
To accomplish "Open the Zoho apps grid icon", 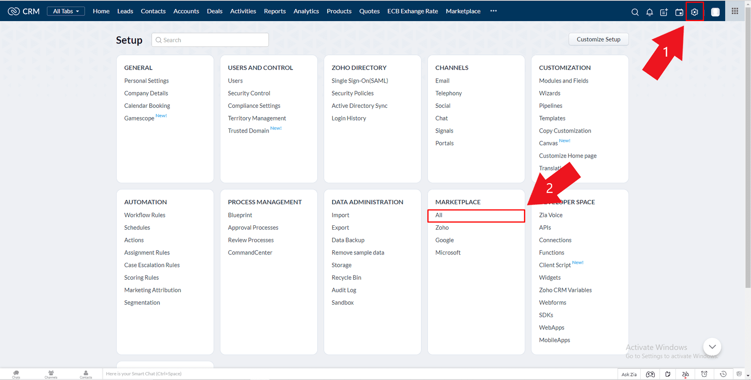I will pos(735,11).
